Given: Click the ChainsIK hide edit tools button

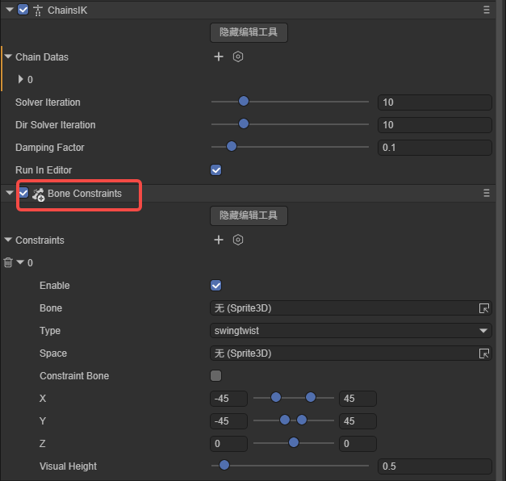Looking at the screenshot, I should click(x=249, y=33).
